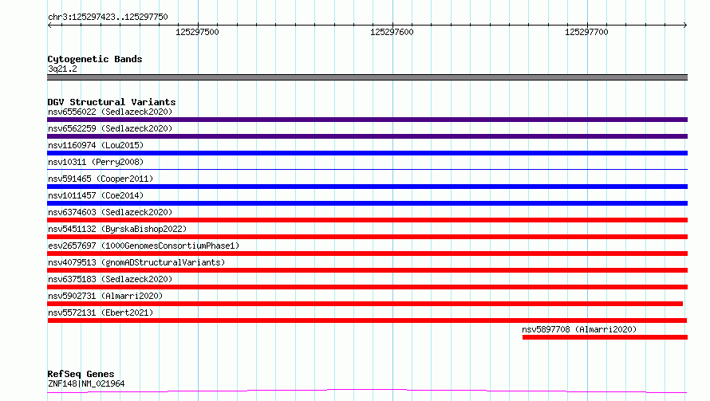Select the red bar under nsv5572131

click(x=367, y=320)
